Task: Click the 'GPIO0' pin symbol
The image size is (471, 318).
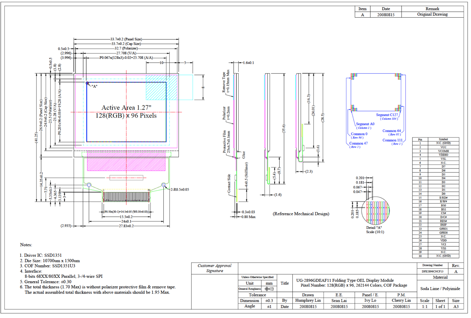Action: coord(443,232)
